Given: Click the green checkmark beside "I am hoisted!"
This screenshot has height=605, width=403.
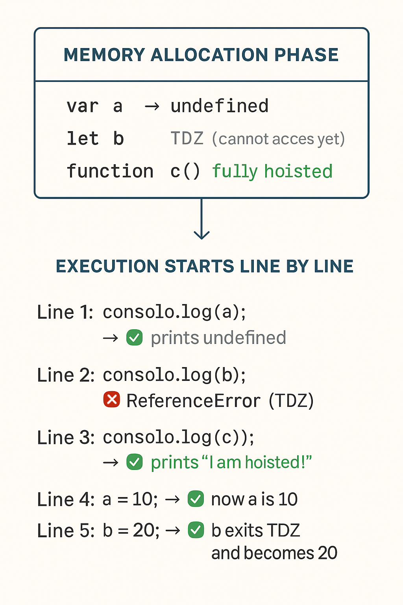Looking at the screenshot, I should pos(135,462).
